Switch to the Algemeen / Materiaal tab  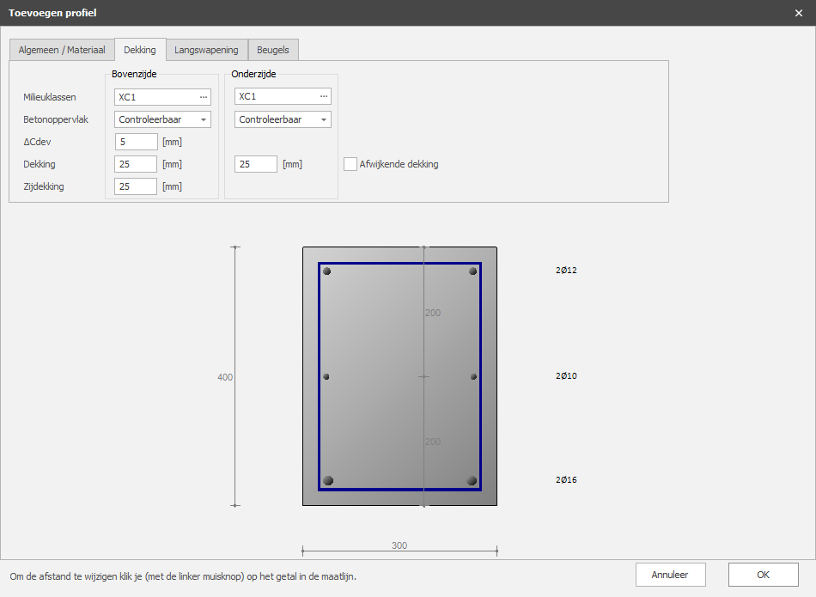click(x=62, y=50)
